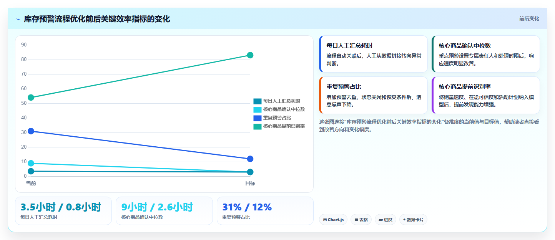Toggle legend swatch for 每日人工汇总耗时
Viewport: 555px width, 240px height.
pyautogui.click(x=257, y=101)
